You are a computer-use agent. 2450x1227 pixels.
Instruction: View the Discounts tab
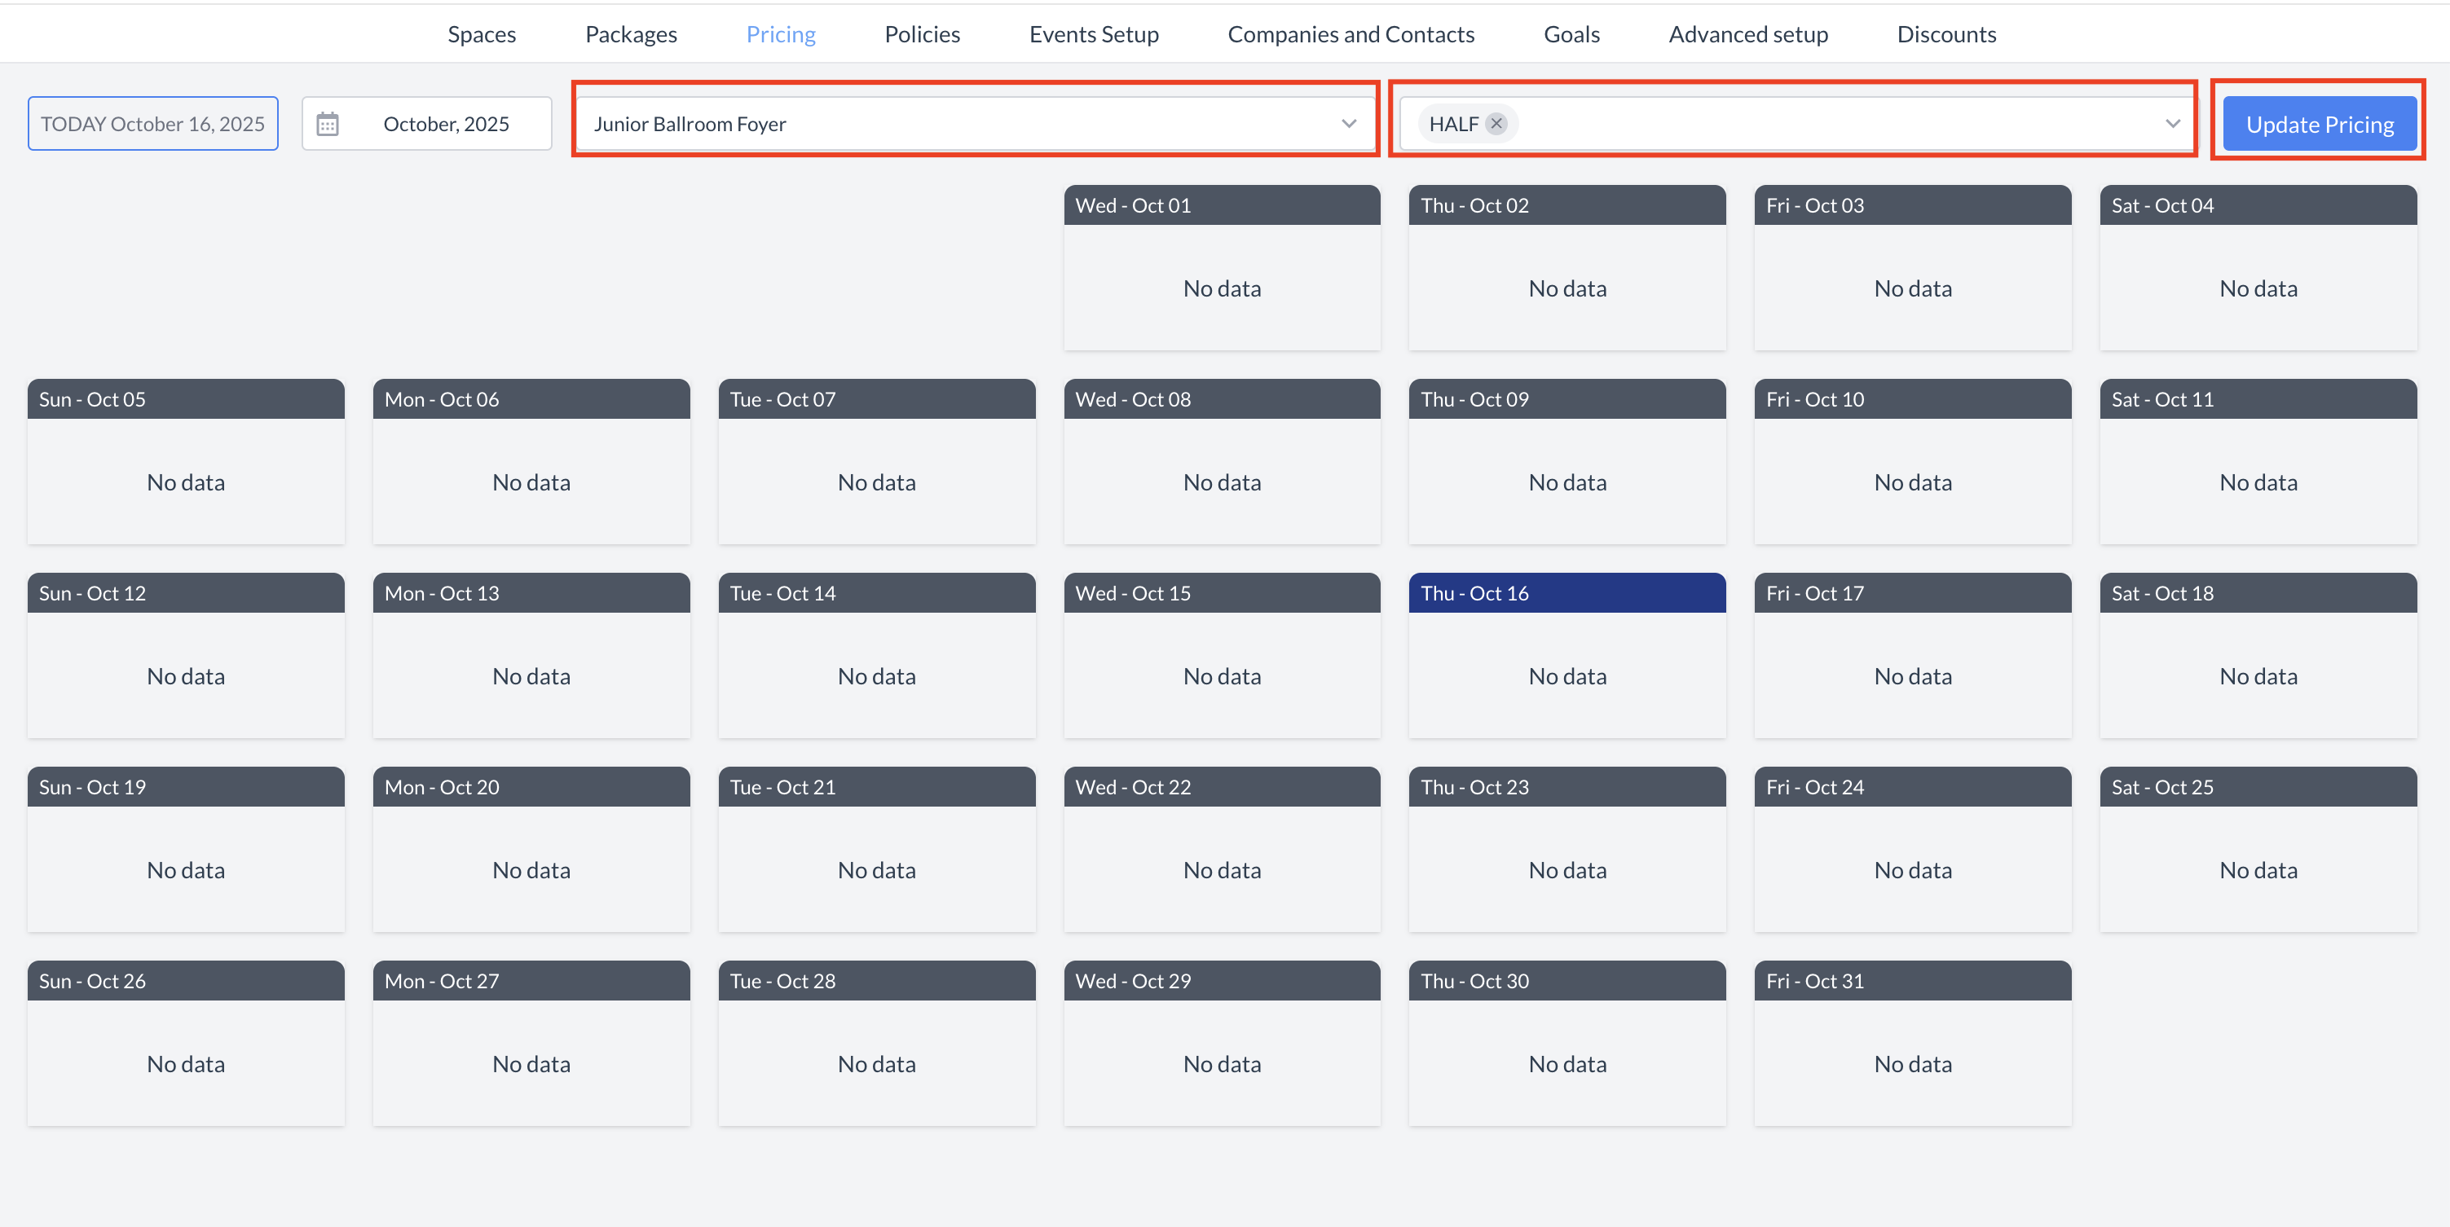[1946, 33]
